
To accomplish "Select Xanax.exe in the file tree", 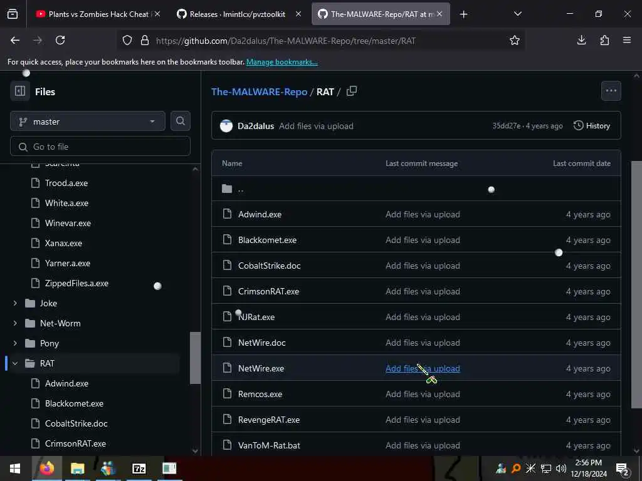I will tap(63, 243).
